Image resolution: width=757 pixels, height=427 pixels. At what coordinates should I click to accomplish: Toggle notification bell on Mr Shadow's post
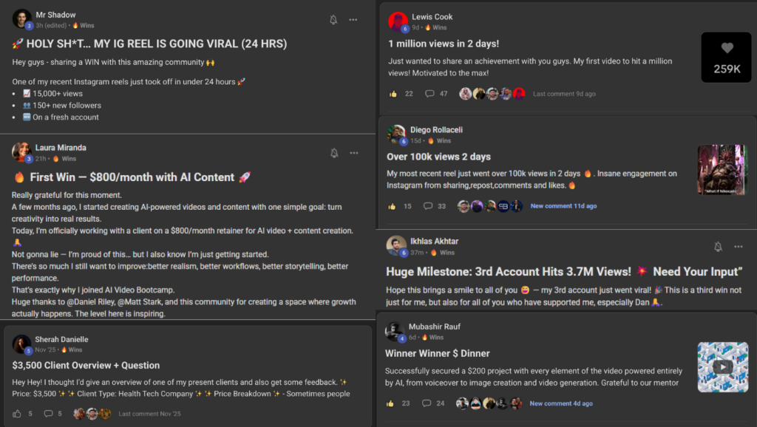point(333,20)
